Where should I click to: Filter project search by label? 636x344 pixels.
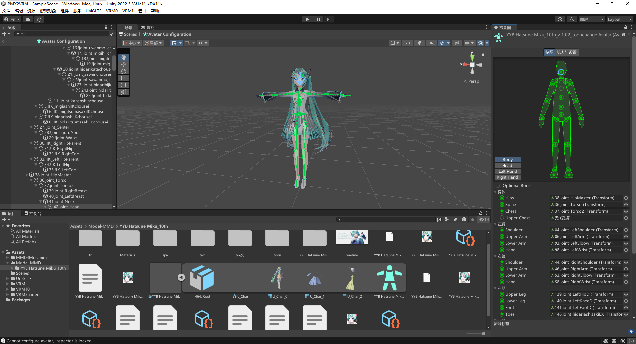455,220
